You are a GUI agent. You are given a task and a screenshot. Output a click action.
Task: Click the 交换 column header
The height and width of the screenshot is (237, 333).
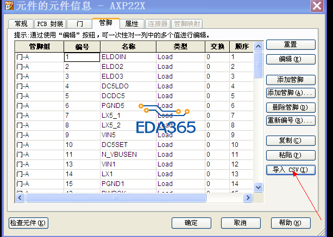click(217, 47)
